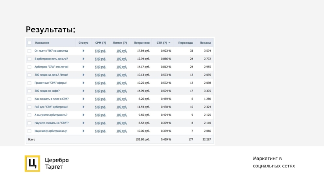Check the select-all checkbox in table header
The height and width of the screenshot is (182, 324).
pyautogui.click(x=29, y=43)
